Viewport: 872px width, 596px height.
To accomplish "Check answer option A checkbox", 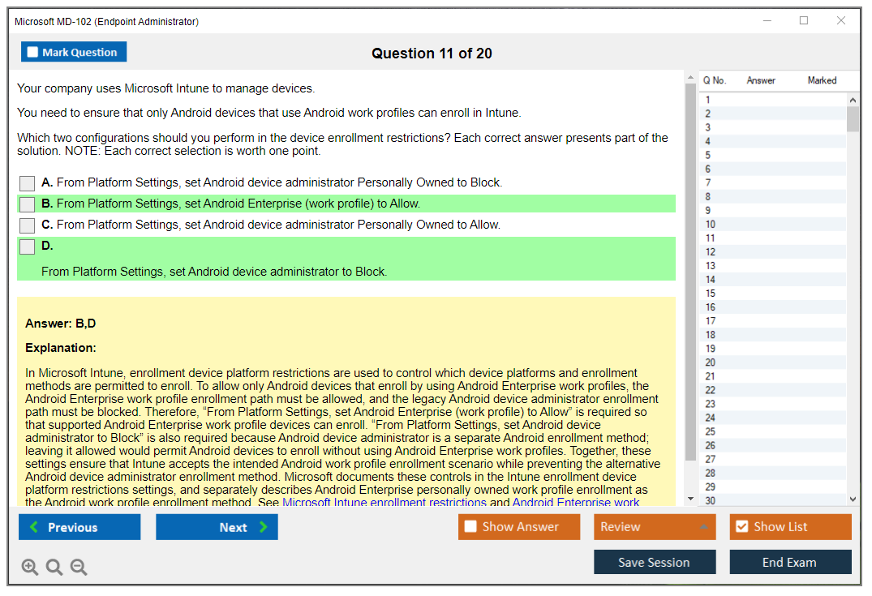I will click(27, 183).
